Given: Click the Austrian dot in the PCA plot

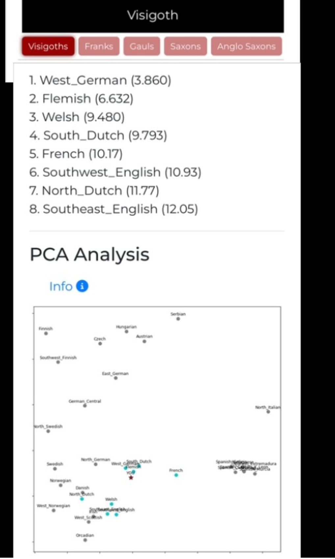Looking at the screenshot, I should tap(144, 341).
